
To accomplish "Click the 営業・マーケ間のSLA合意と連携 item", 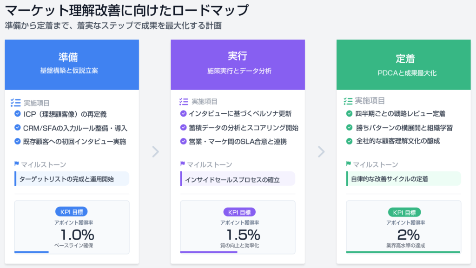I will 237,141.
